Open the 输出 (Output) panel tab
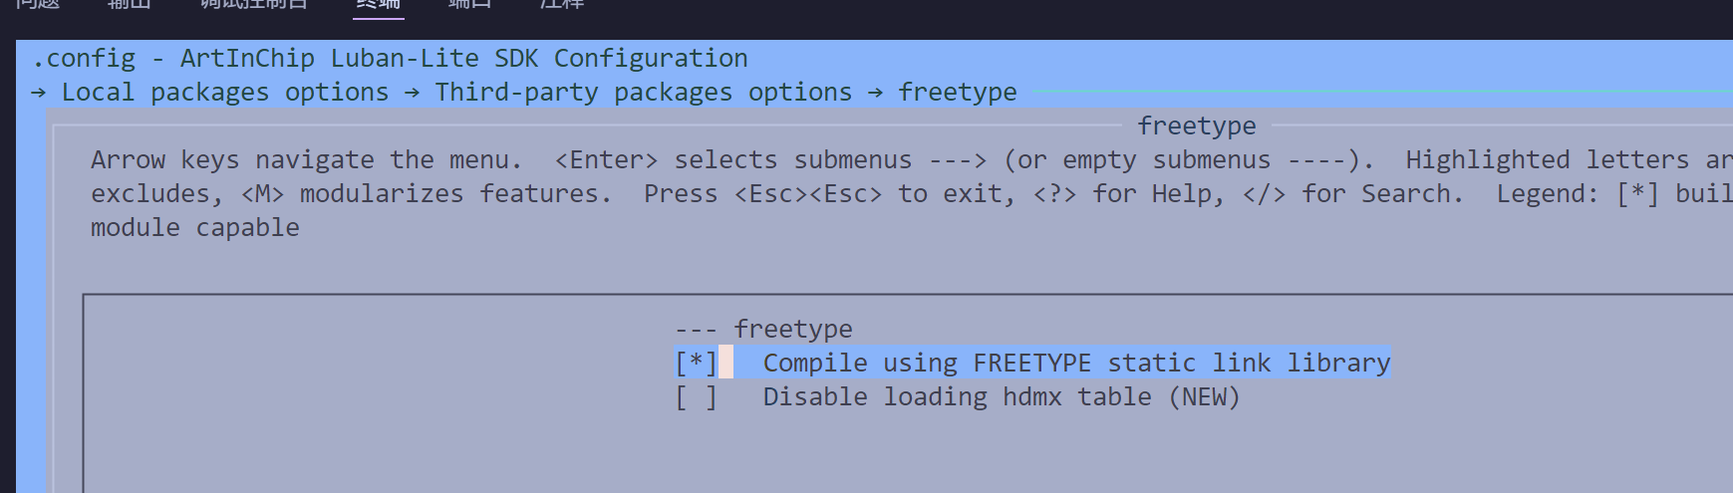The height and width of the screenshot is (493, 1733). pos(129,4)
